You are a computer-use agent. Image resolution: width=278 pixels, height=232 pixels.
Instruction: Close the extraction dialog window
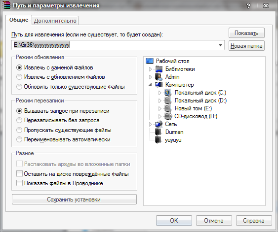pyautogui.click(x=266, y=6)
